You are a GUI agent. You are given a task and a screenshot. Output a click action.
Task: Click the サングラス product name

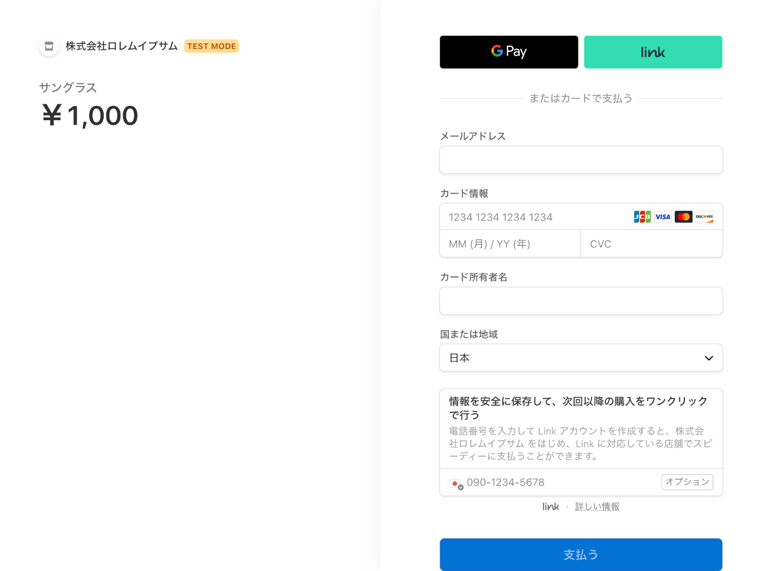(x=68, y=88)
